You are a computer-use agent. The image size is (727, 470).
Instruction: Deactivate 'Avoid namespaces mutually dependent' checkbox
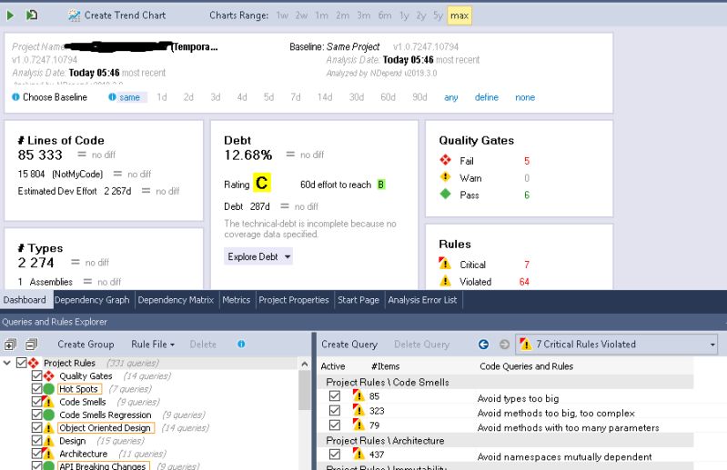click(334, 455)
